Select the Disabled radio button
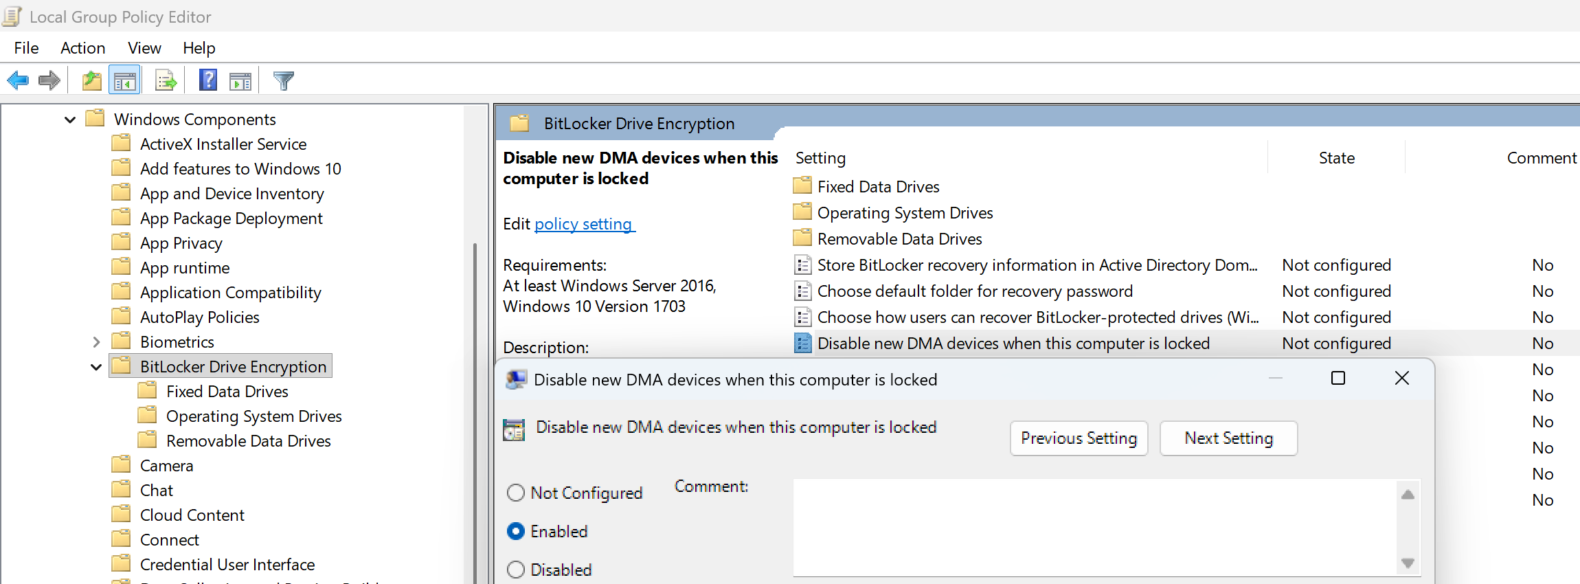Screen dimensions: 1580x584 [515, 570]
